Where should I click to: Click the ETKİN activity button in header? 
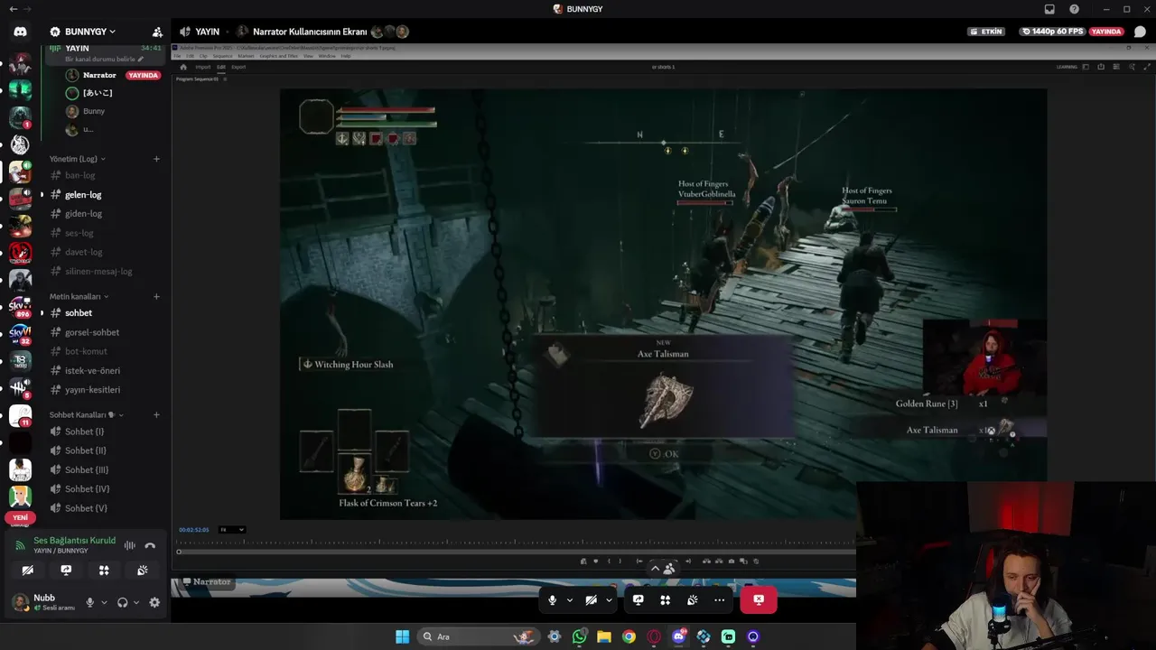point(986,32)
